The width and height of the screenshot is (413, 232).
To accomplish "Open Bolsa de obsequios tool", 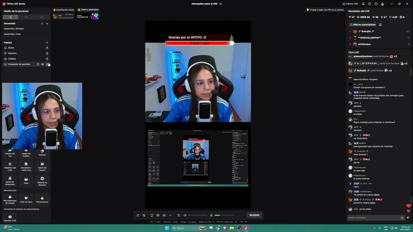I will pyautogui.click(x=10, y=181).
